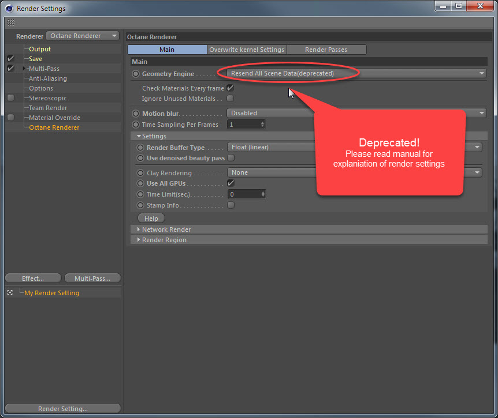Select Save in the settings list
The image size is (498, 418).
pyautogui.click(x=35, y=59)
